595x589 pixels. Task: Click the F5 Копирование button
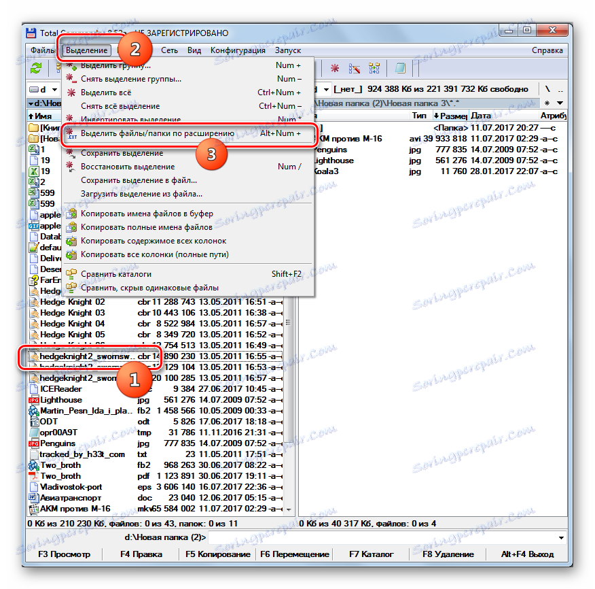coord(218,554)
